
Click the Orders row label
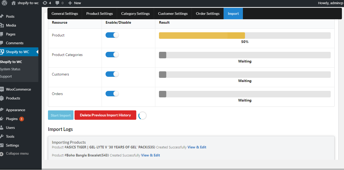[x=57, y=94]
